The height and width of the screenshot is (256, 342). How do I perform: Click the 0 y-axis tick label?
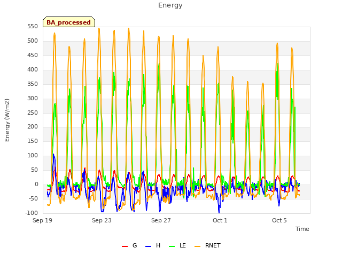[x=36, y=185]
